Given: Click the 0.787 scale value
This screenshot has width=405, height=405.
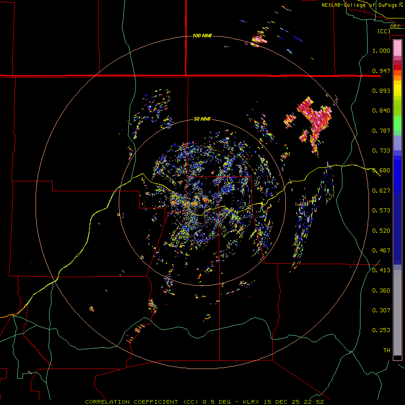Looking at the screenshot, I should coord(381,130).
